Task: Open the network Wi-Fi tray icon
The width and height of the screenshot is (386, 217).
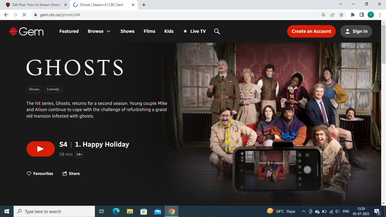Action: [x=331, y=211]
